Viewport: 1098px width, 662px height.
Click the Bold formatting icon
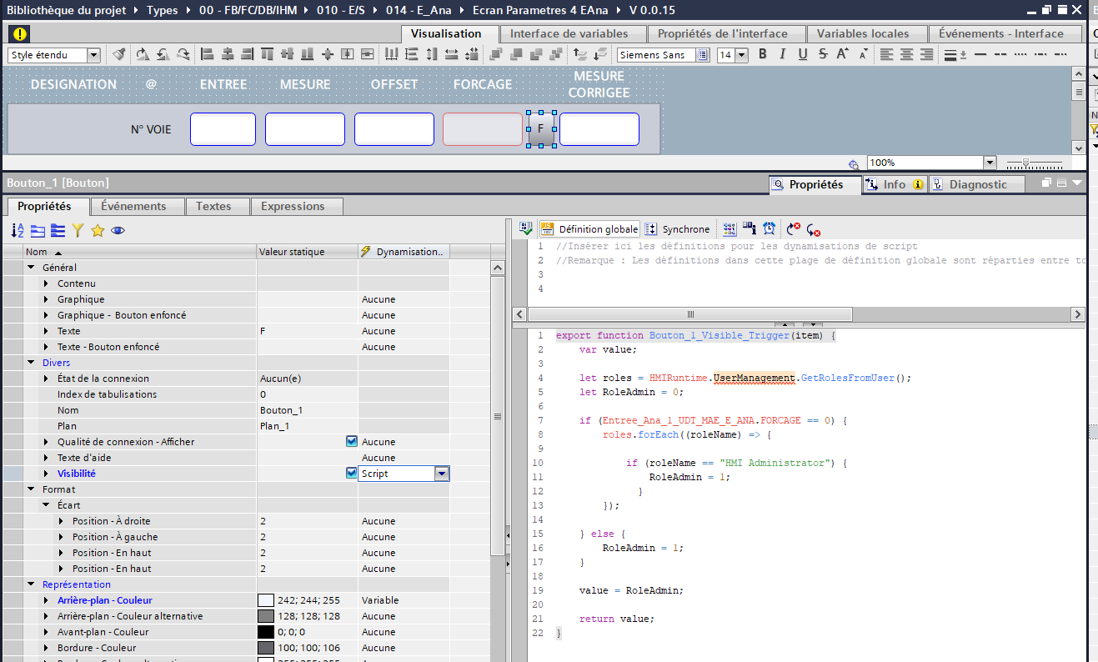pos(761,55)
